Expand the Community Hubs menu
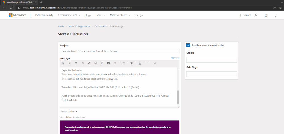This screenshot has width=284, height=134. 69,15
